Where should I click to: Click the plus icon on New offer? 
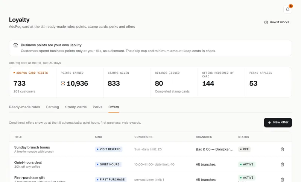tap(269, 122)
